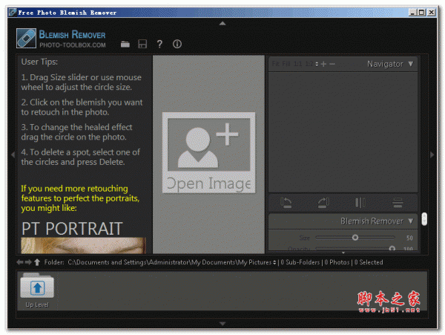Click the redo arrow icon under navigator
The width and height of the screenshot is (445, 335).
(x=323, y=203)
